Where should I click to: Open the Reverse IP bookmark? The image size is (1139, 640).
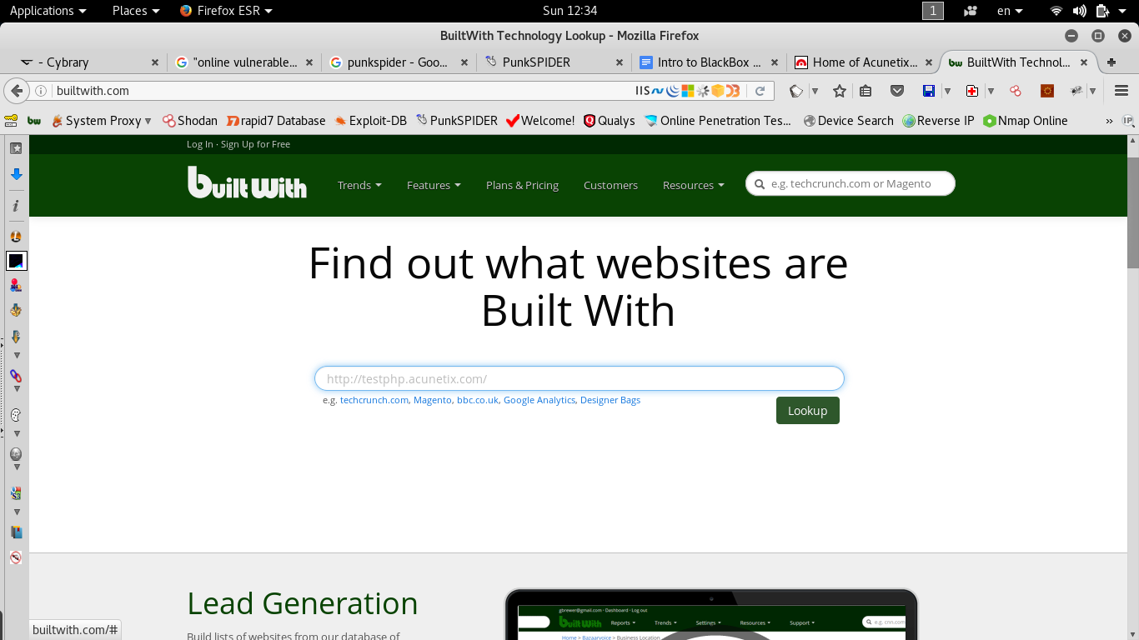click(938, 121)
